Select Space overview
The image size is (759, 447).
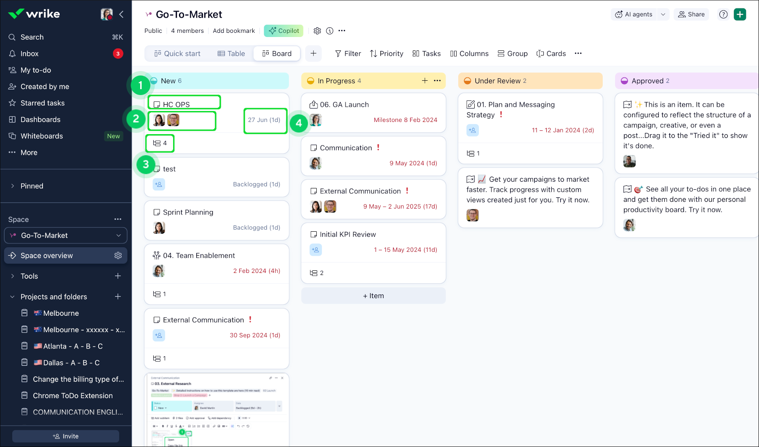click(66, 256)
